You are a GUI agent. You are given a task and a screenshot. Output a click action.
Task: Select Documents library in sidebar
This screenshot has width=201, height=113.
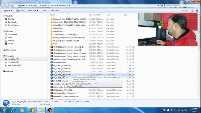coord(12,34)
